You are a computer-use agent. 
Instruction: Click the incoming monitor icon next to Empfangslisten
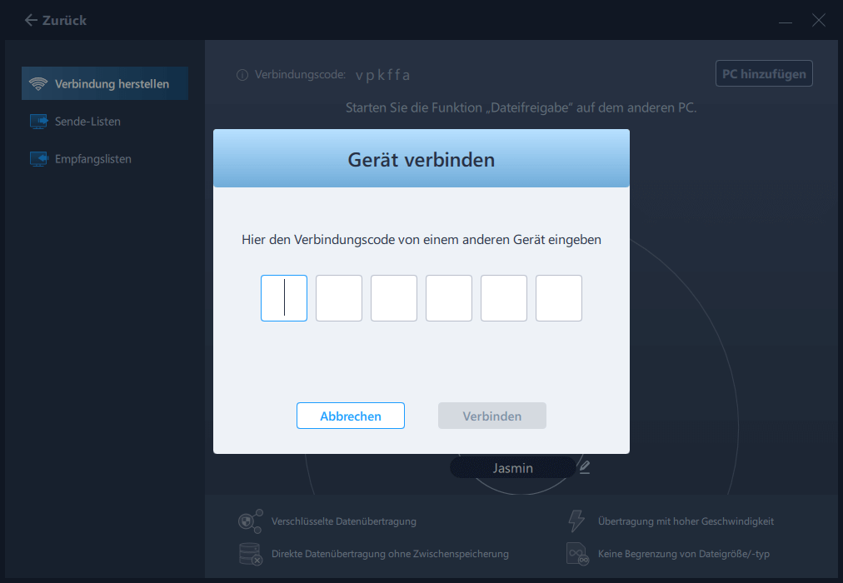(x=39, y=158)
